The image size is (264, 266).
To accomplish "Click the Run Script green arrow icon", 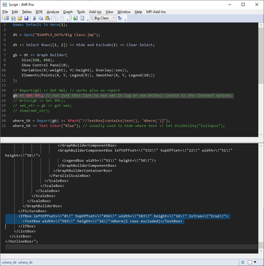I will (75, 18).
